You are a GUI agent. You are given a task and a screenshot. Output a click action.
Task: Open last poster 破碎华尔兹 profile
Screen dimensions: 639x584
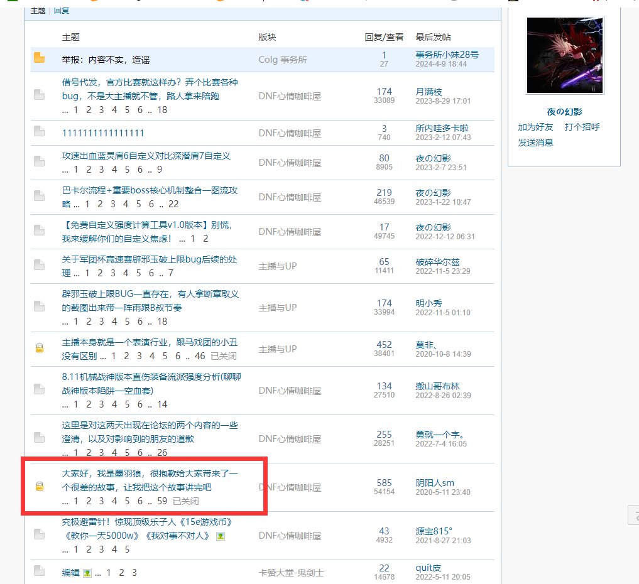coord(437,262)
